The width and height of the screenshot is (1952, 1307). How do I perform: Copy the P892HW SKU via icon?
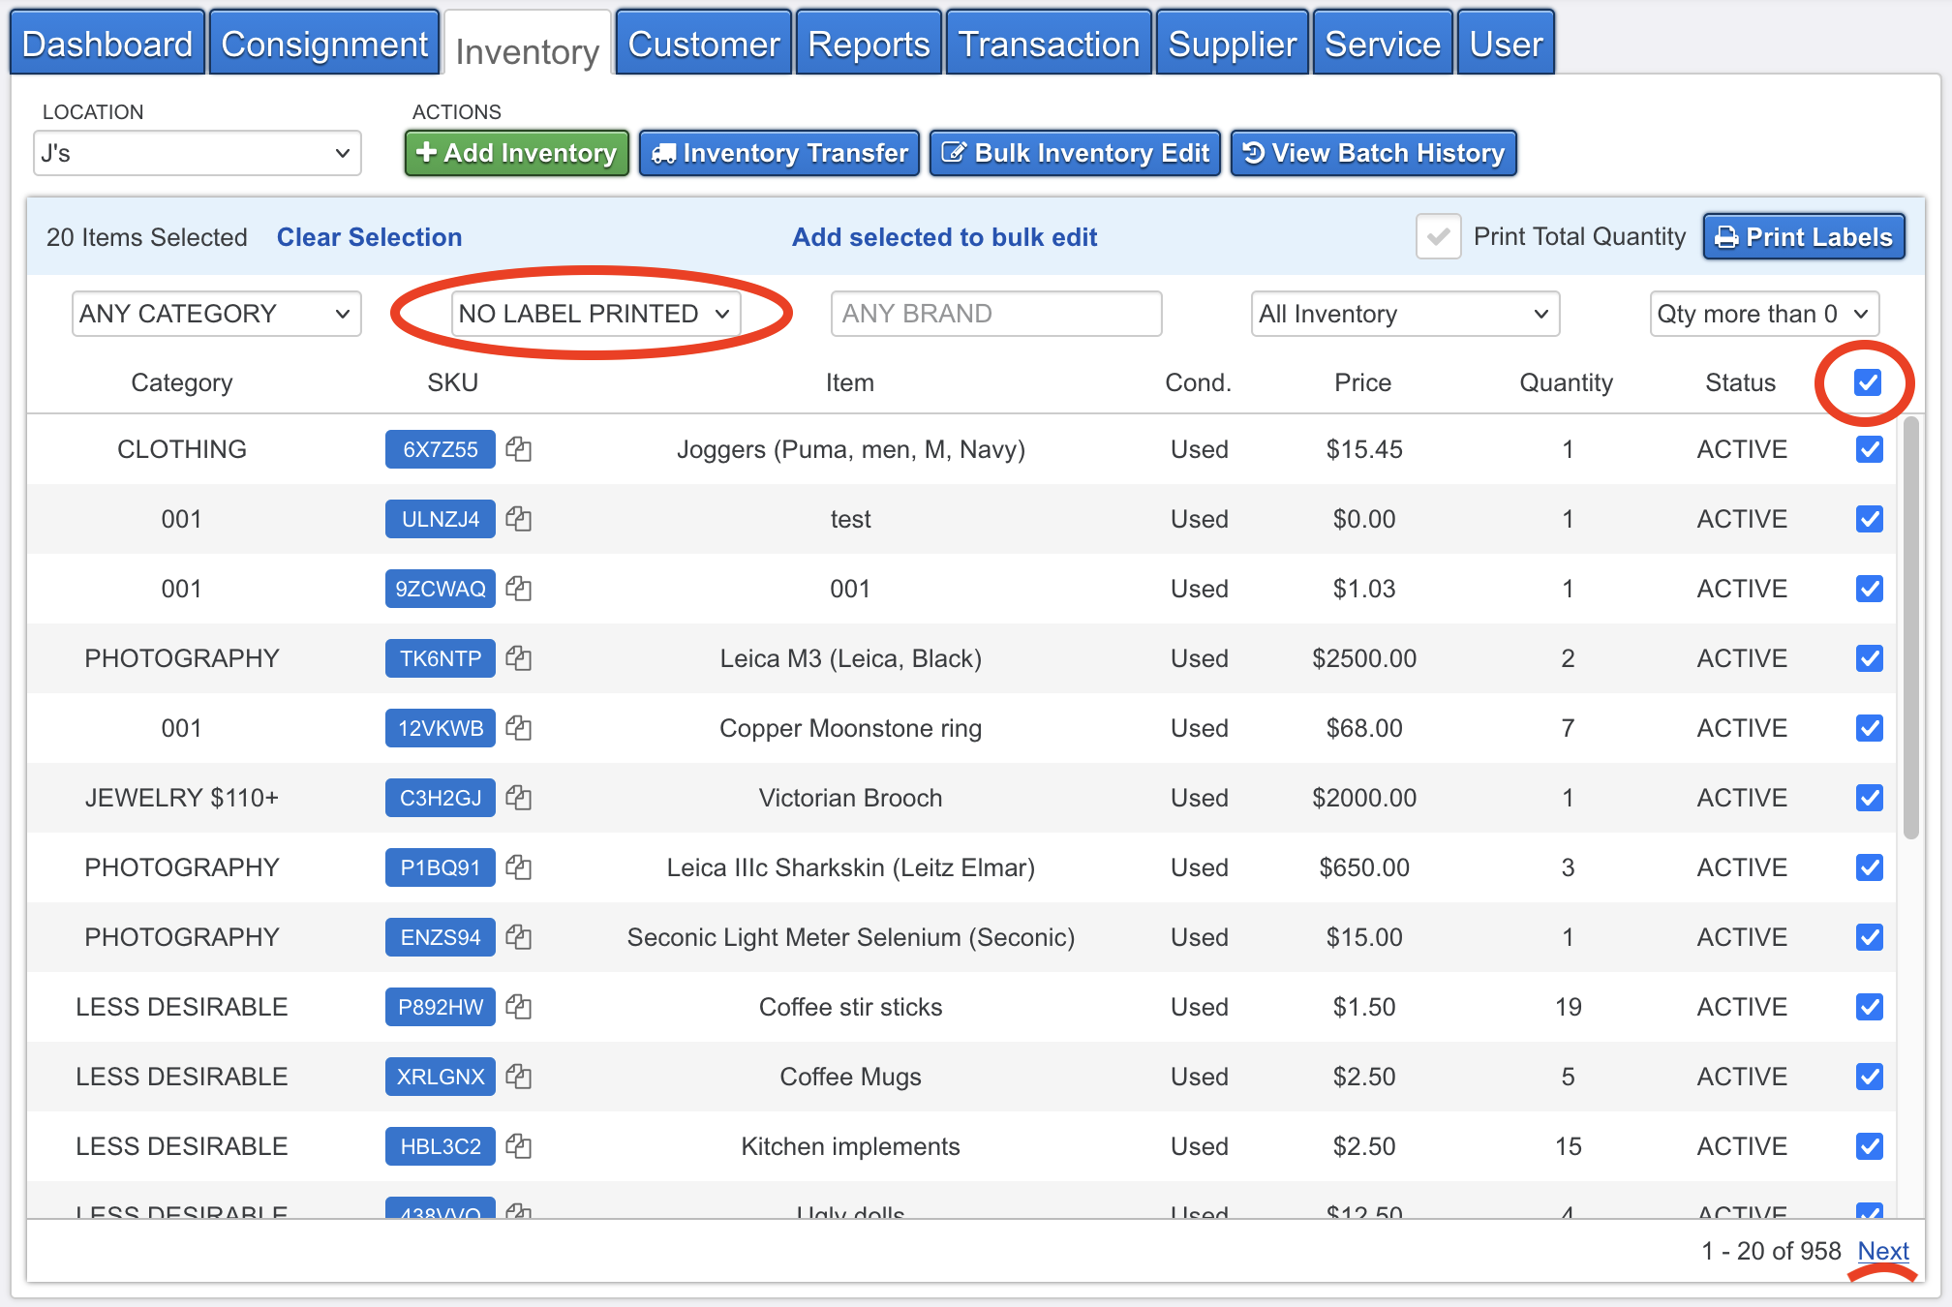[519, 1007]
